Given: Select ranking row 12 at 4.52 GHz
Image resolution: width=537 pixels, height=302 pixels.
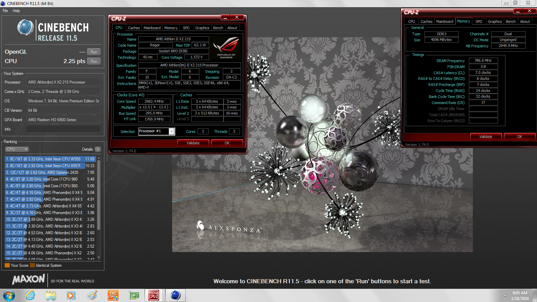Looking at the screenshot, I should pos(50,233).
